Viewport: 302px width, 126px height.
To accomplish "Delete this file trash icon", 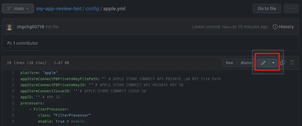I will [292, 63].
